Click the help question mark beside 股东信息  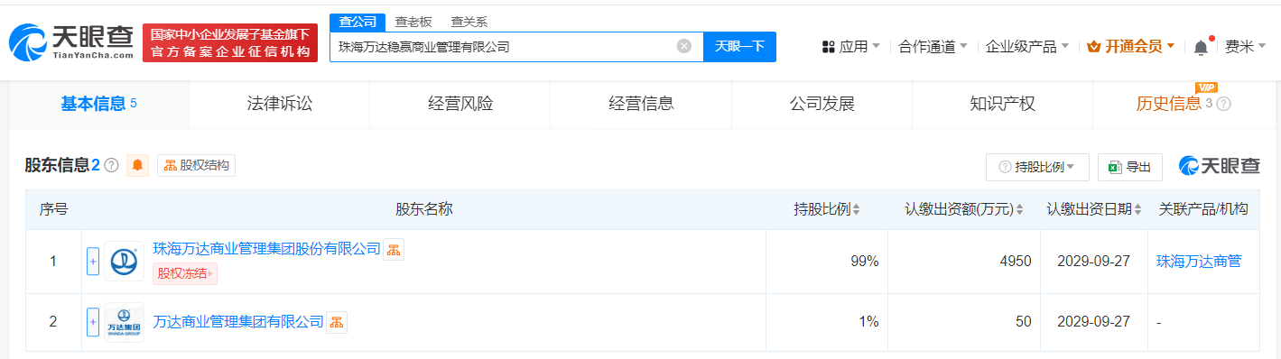tap(111, 165)
